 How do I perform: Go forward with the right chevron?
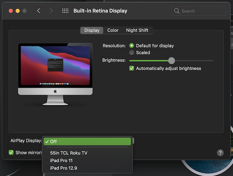coord(51,11)
